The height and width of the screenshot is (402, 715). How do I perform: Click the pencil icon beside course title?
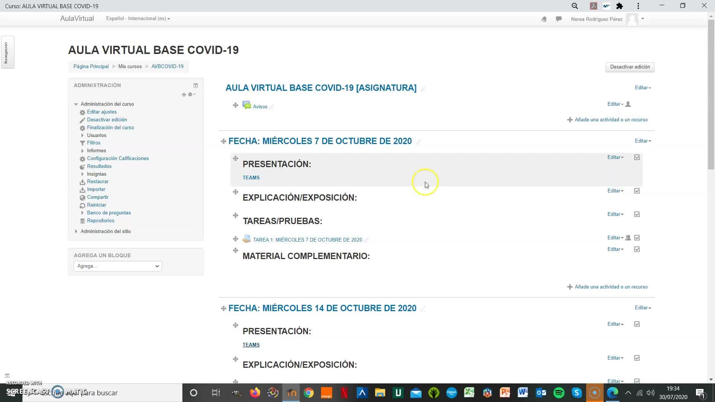click(423, 89)
